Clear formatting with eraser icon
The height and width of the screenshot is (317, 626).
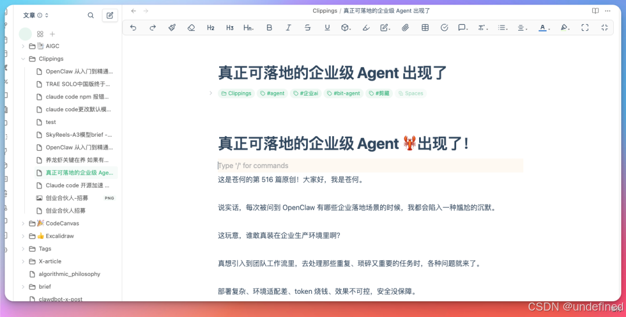click(191, 28)
